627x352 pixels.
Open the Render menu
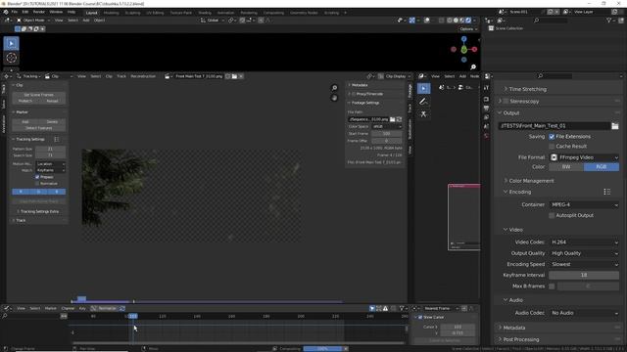pos(39,12)
